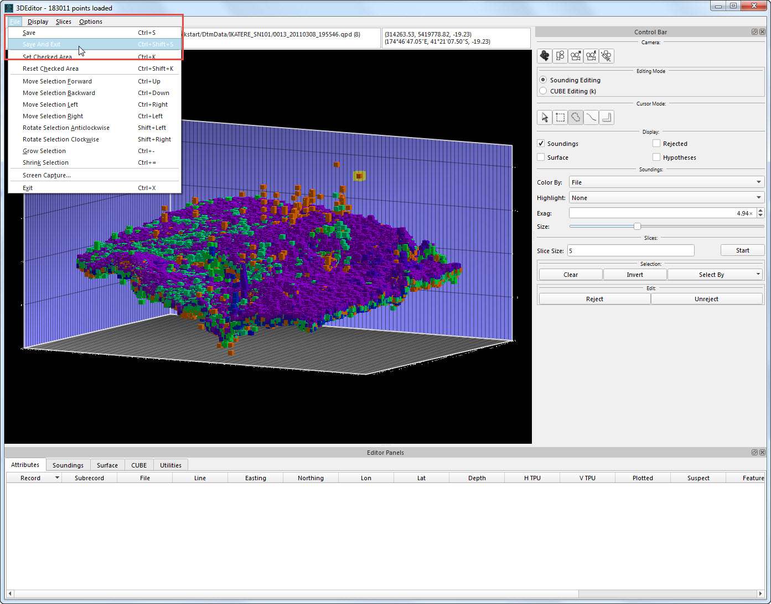Select the ruler measure cursor mode

point(607,117)
